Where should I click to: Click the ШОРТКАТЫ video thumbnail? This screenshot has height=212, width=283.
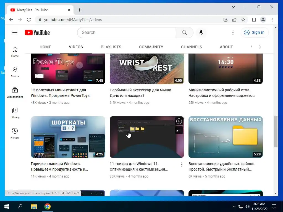point(68,137)
